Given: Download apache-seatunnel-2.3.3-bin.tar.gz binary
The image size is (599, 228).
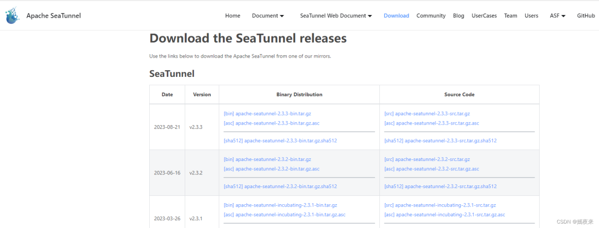Looking at the screenshot, I should (x=267, y=113).
